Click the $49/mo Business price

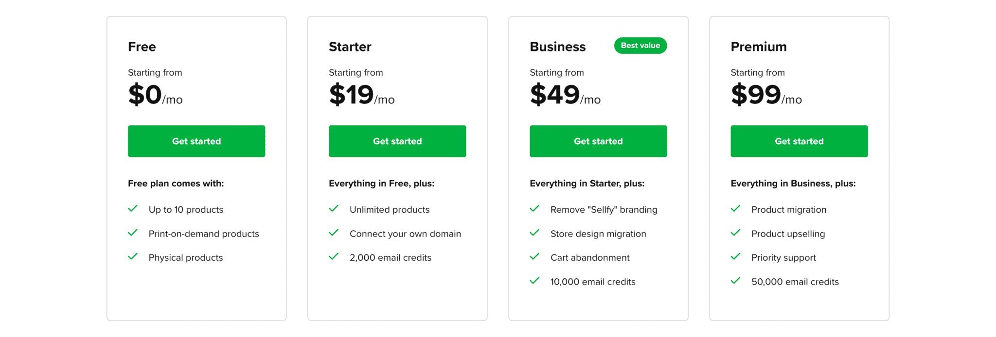[x=565, y=95]
